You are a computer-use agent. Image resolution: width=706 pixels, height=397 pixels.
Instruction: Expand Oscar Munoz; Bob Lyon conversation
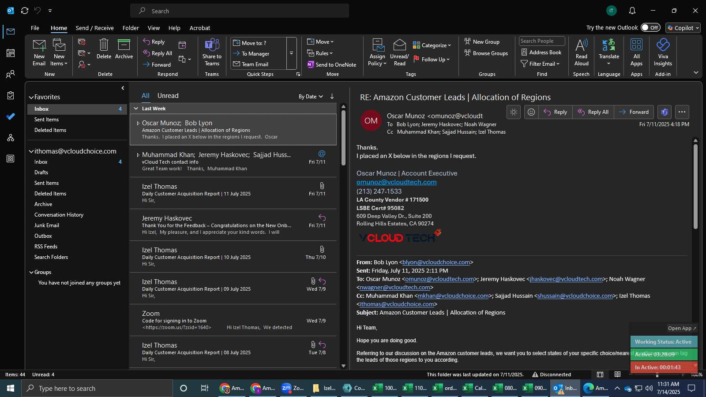138,124
